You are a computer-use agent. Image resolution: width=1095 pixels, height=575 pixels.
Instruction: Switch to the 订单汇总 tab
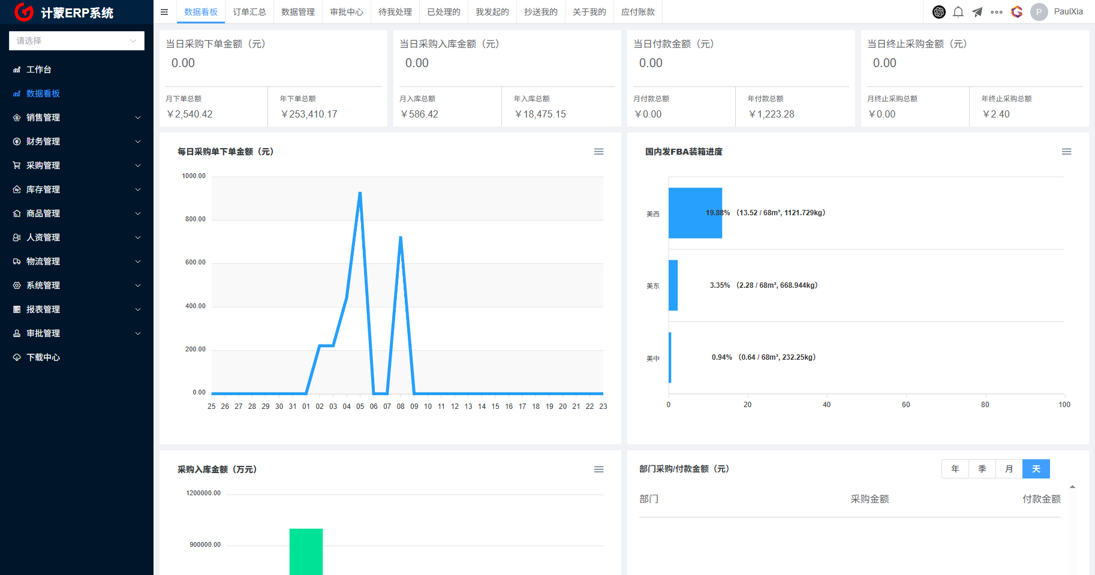coord(249,12)
